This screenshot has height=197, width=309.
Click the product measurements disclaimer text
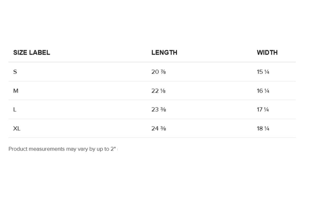[62, 149]
